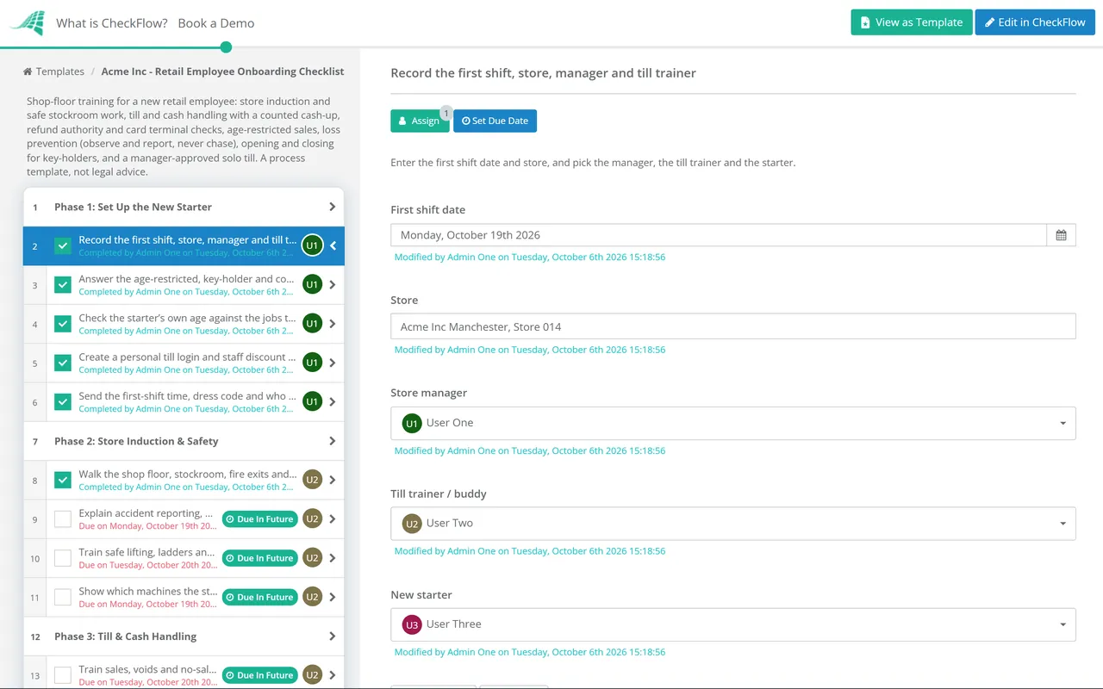Screen dimensions: 1103x689
Task: Click the U2 avatar on task 13 row
Action: pos(312,675)
